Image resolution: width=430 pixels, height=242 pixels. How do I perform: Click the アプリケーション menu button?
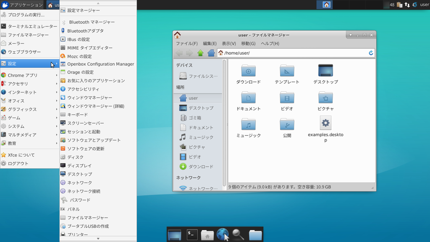tap(22, 5)
